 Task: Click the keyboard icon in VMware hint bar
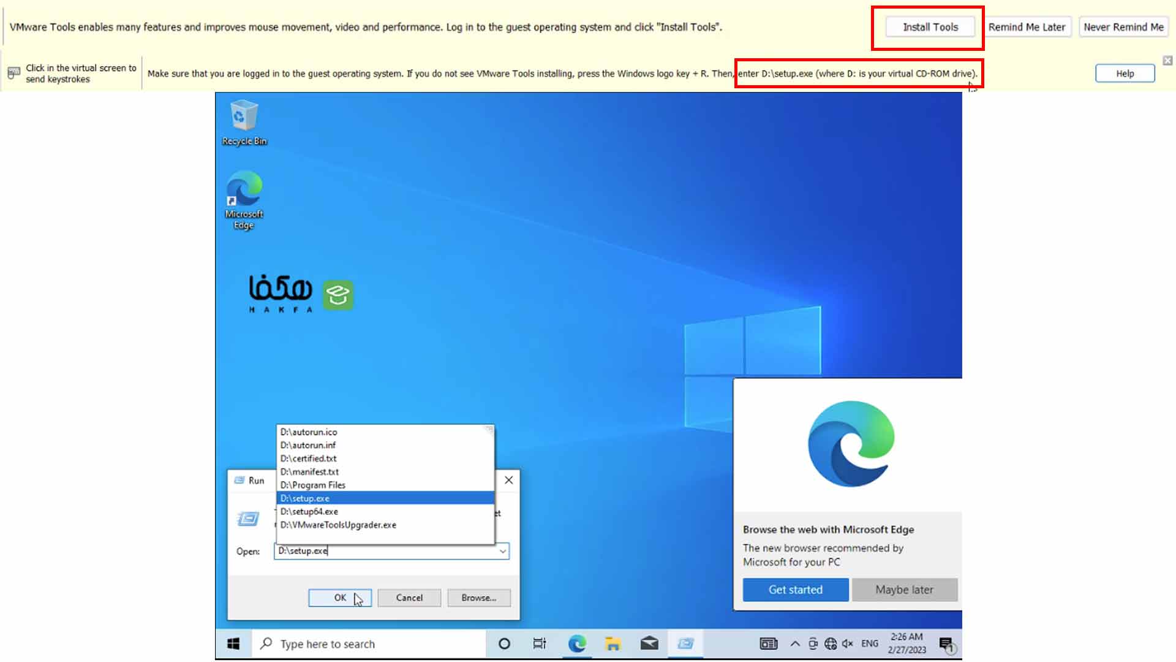pos(13,74)
